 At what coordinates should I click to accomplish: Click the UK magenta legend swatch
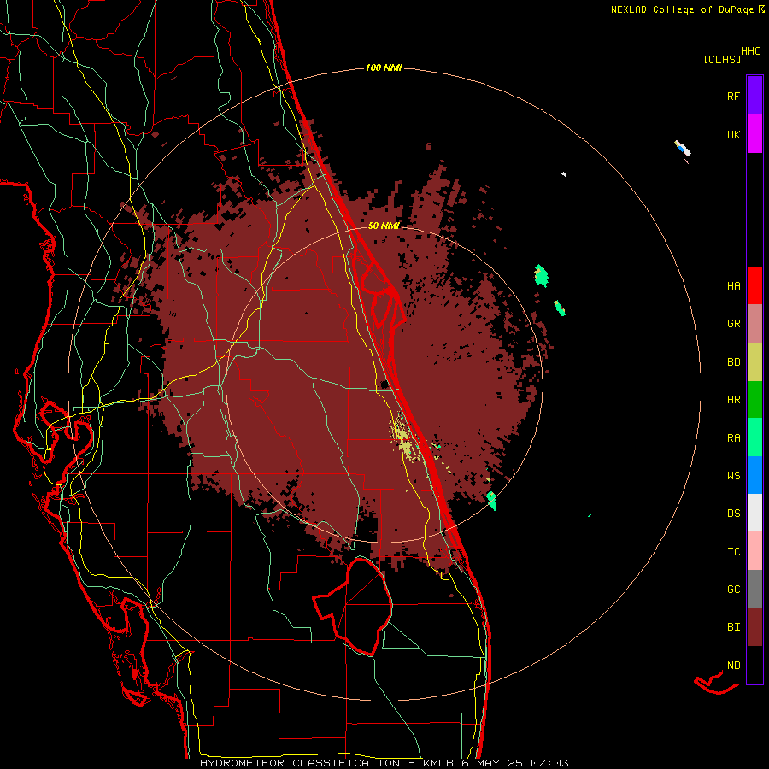pyautogui.click(x=754, y=134)
